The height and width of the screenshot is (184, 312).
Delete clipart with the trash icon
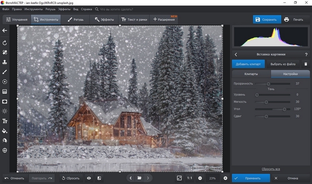tap(305, 64)
